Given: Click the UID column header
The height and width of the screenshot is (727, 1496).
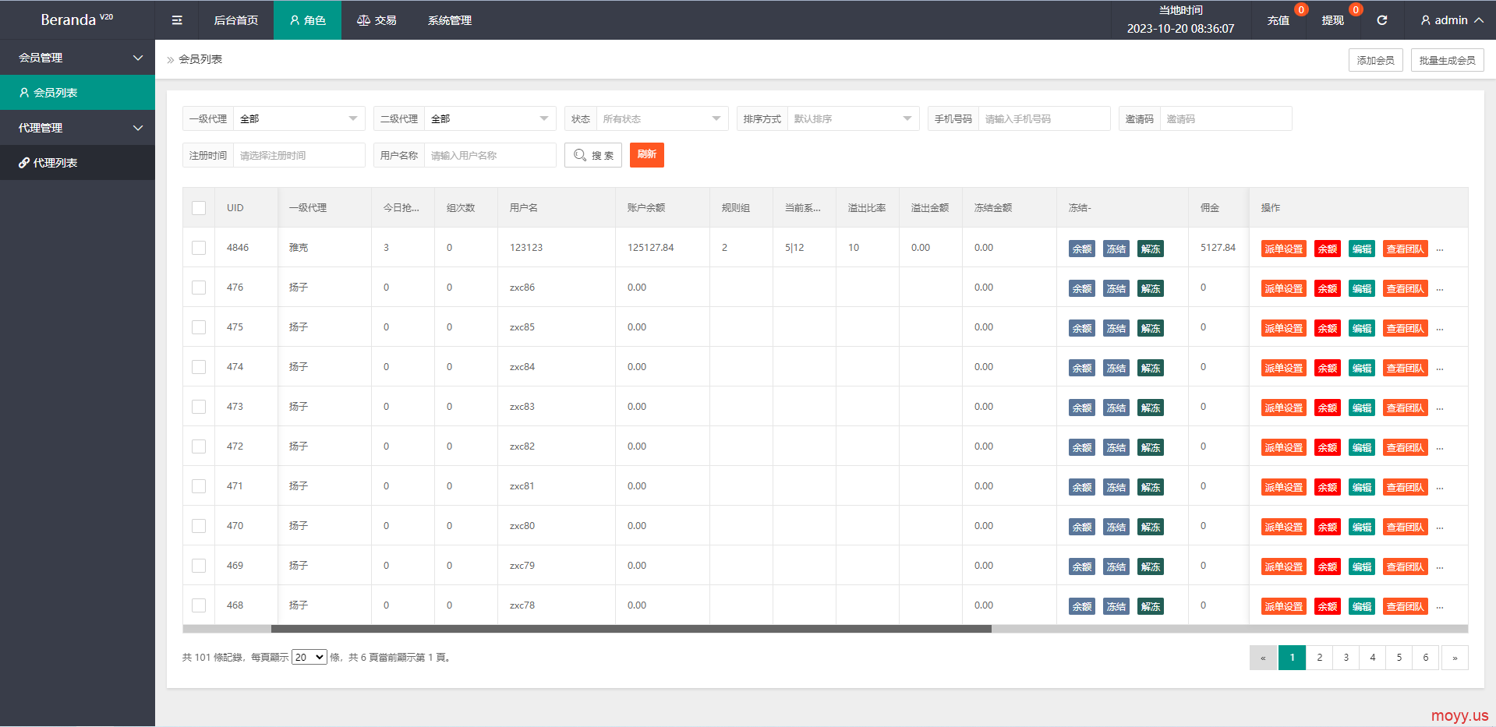Looking at the screenshot, I should point(246,208).
